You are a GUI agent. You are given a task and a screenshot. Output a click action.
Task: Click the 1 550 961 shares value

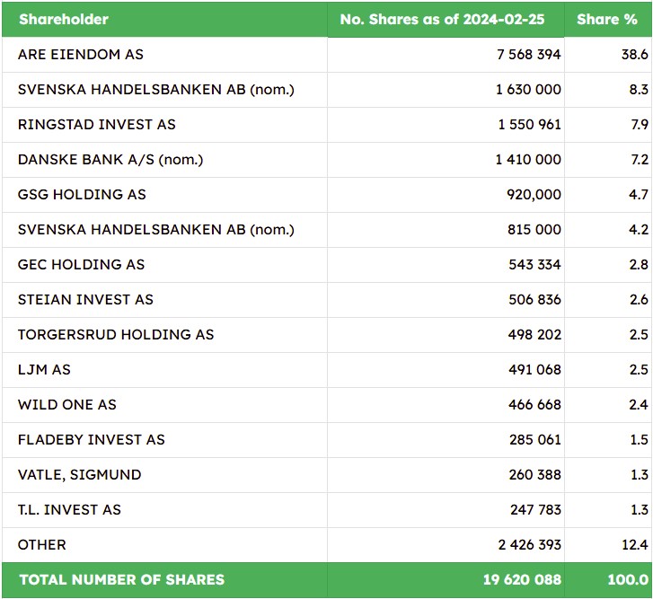[x=530, y=125]
